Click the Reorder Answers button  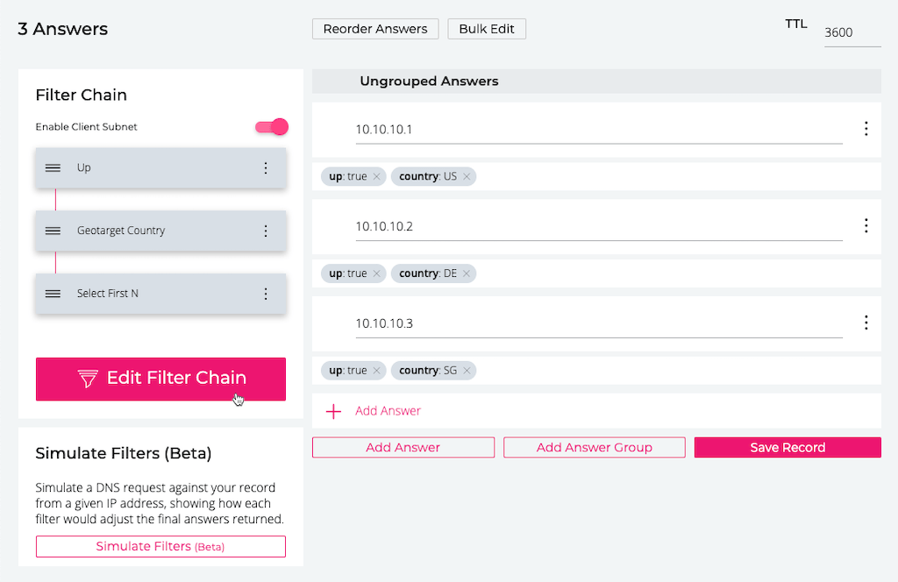374,29
